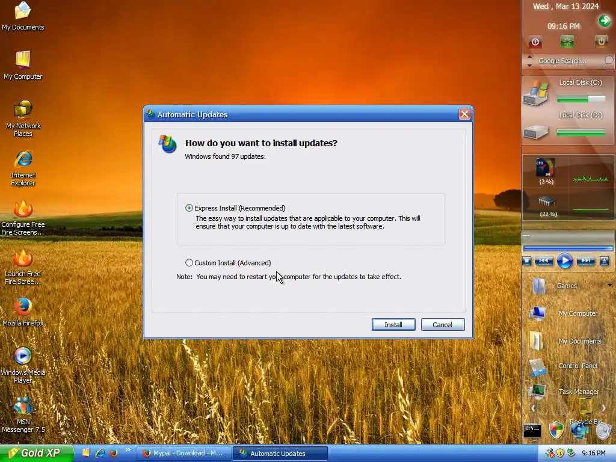Click sidebar media Play button
This screenshot has height=462, width=616.
point(564,261)
